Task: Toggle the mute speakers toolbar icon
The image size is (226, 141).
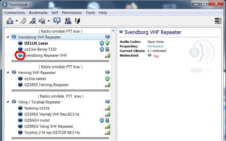Action: [42, 21]
